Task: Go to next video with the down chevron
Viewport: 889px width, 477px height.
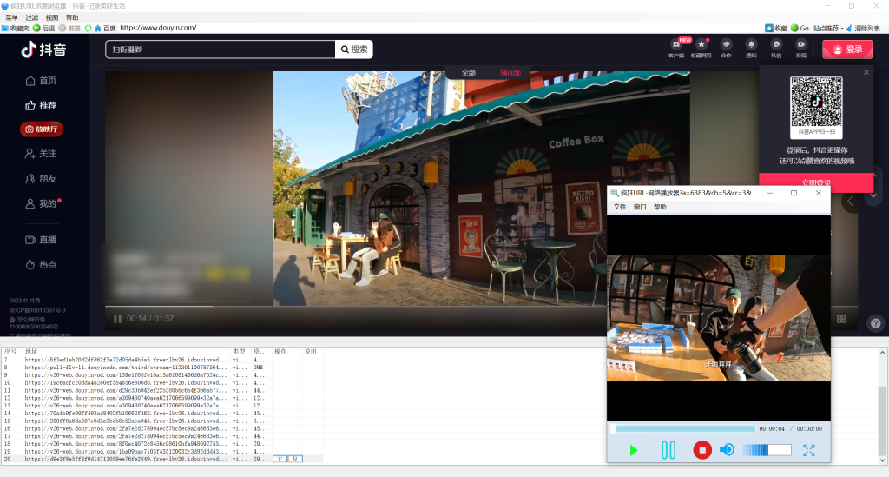Action: coord(873,195)
